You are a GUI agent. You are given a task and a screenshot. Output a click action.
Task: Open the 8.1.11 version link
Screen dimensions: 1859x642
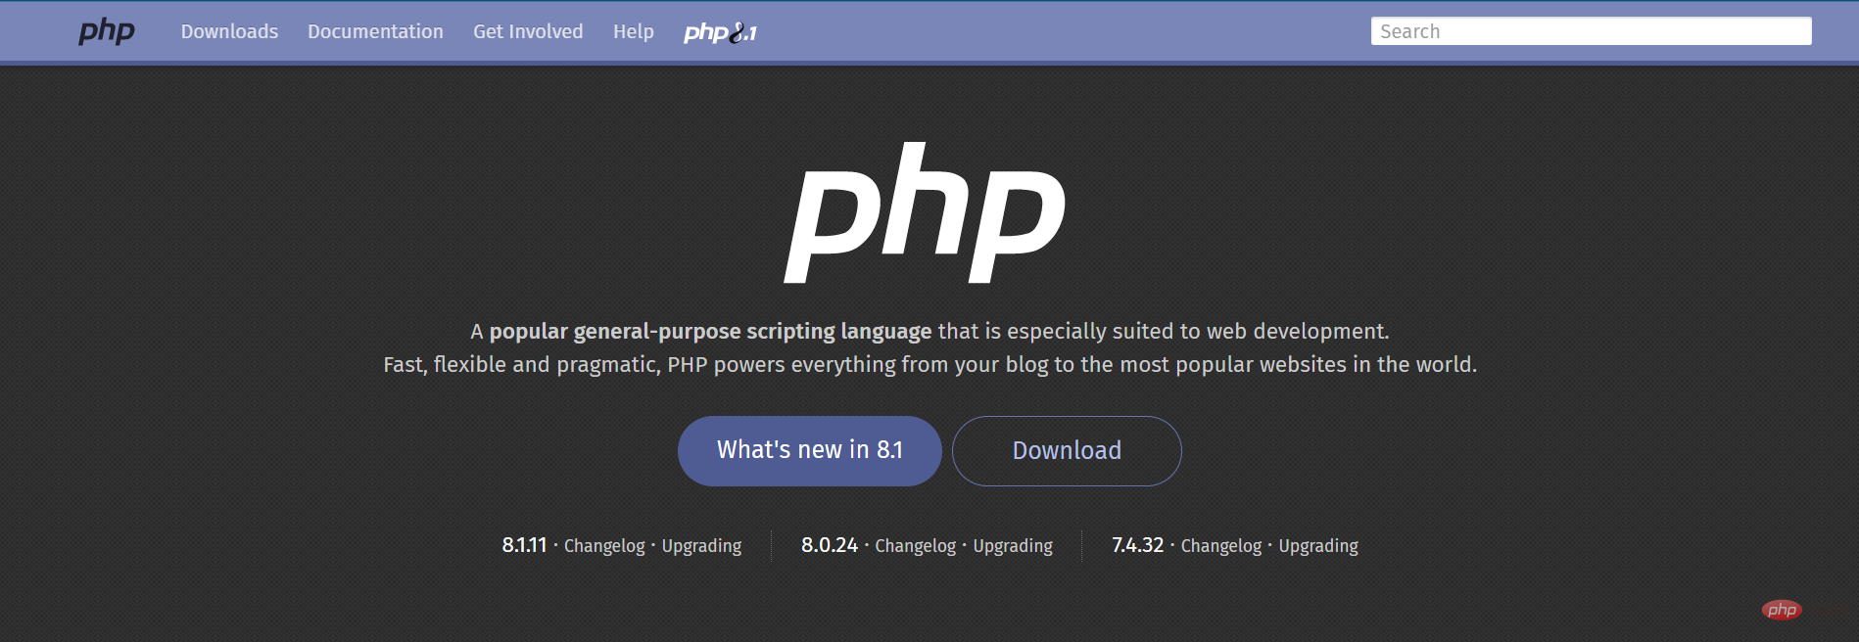click(524, 545)
